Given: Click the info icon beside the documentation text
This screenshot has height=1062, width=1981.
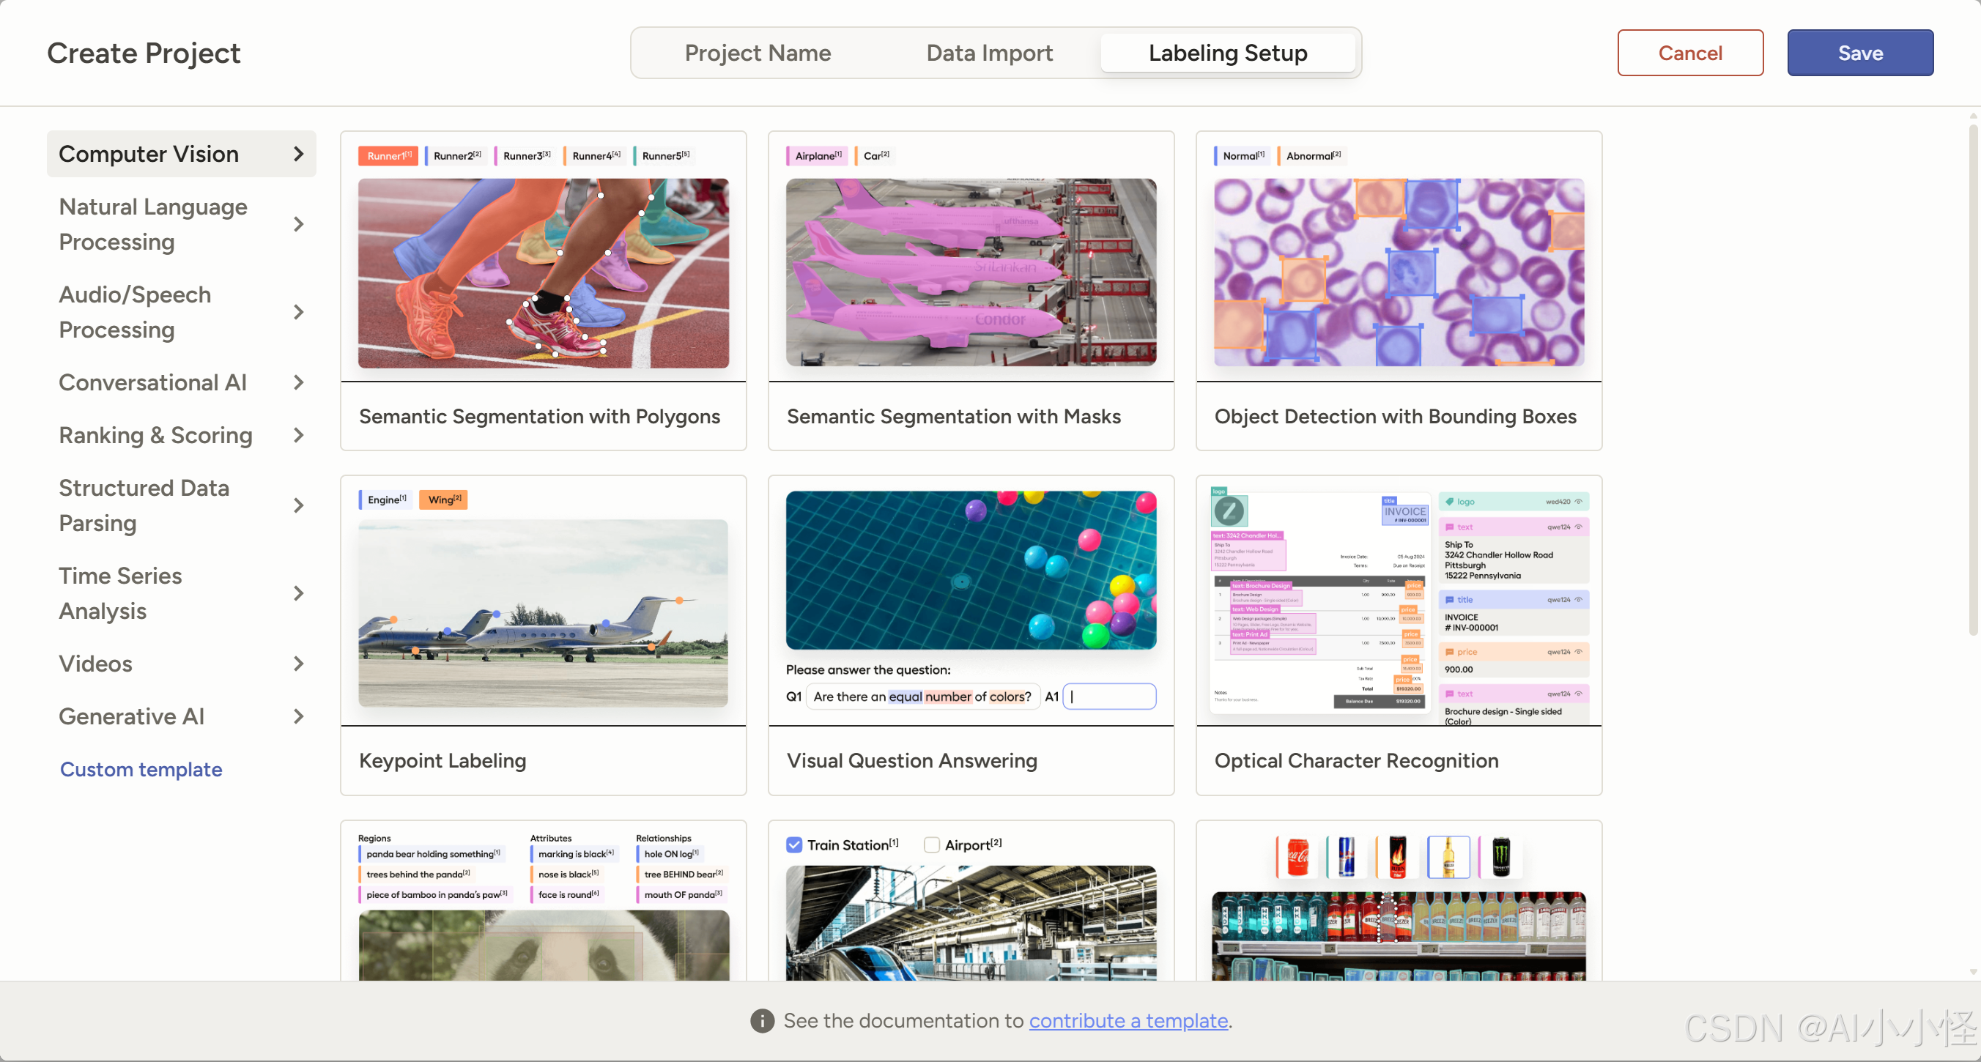Looking at the screenshot, I should (x=761, y=1020).
